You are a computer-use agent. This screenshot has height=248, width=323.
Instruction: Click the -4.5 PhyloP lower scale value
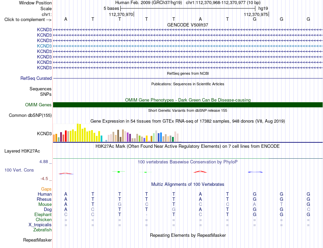pyautogui.click(x=44, y=179)
